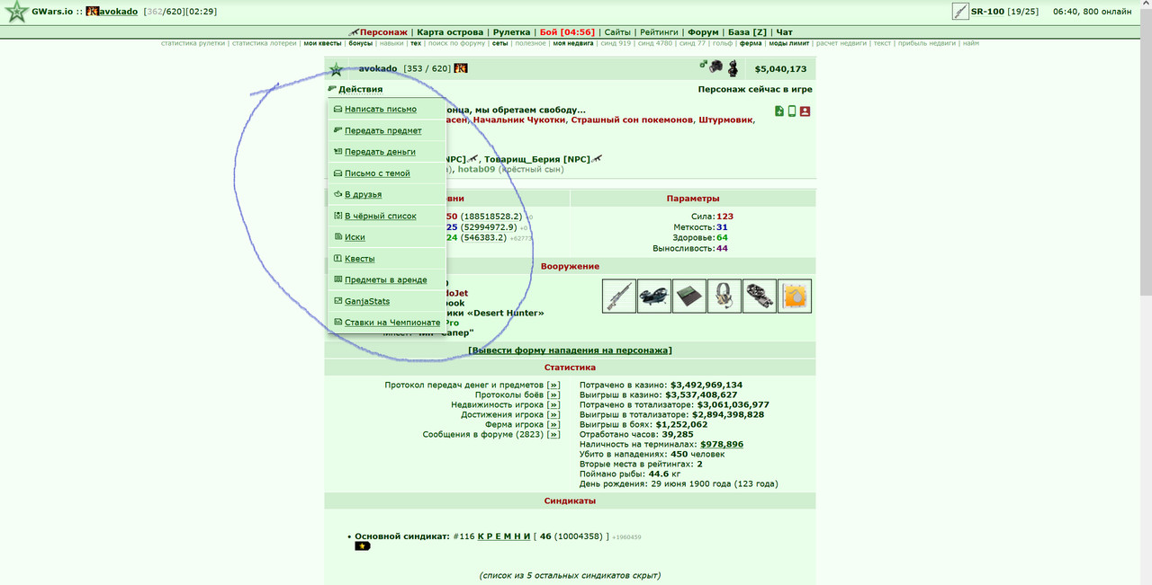
Task: Click syndicate emblem next to avokado 353/620
Action: (461, 68)
